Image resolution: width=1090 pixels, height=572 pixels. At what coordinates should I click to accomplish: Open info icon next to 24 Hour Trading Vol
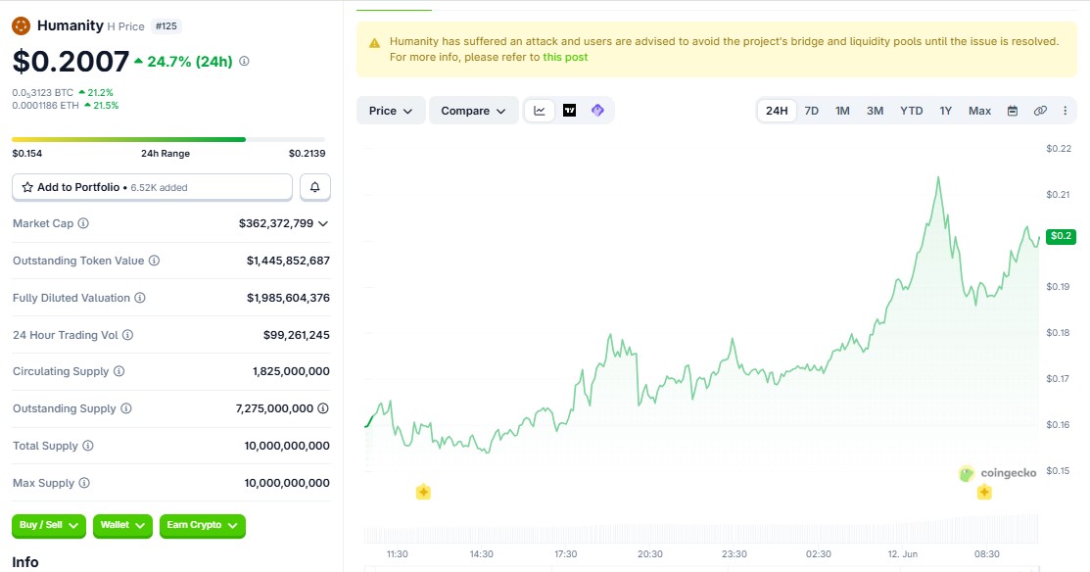tap(128, 335)
